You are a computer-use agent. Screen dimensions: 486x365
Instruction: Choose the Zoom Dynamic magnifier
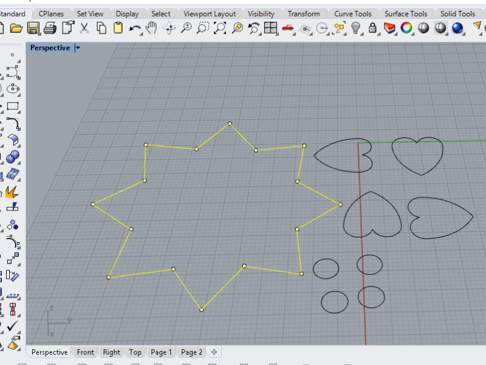(186, 28)
